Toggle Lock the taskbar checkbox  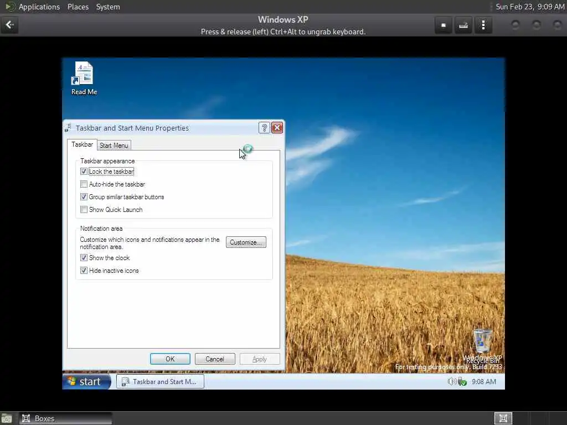[84, 172]
